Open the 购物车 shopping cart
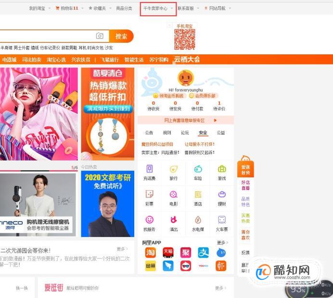Viewport: 333px width, 298px height. 67,8
